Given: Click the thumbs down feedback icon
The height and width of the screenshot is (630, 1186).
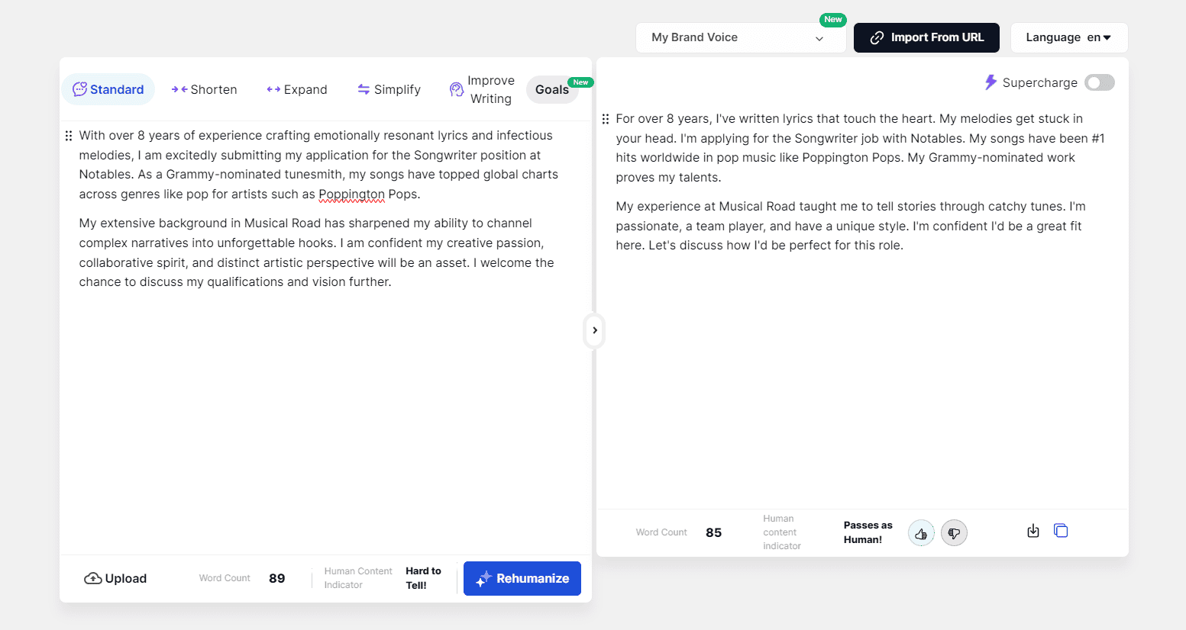Looking at the screenshot, I should [954, 533].
